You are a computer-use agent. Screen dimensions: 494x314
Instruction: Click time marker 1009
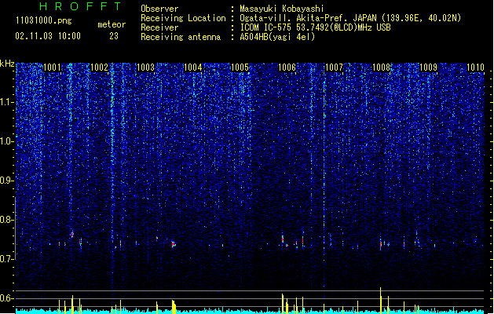429,68
